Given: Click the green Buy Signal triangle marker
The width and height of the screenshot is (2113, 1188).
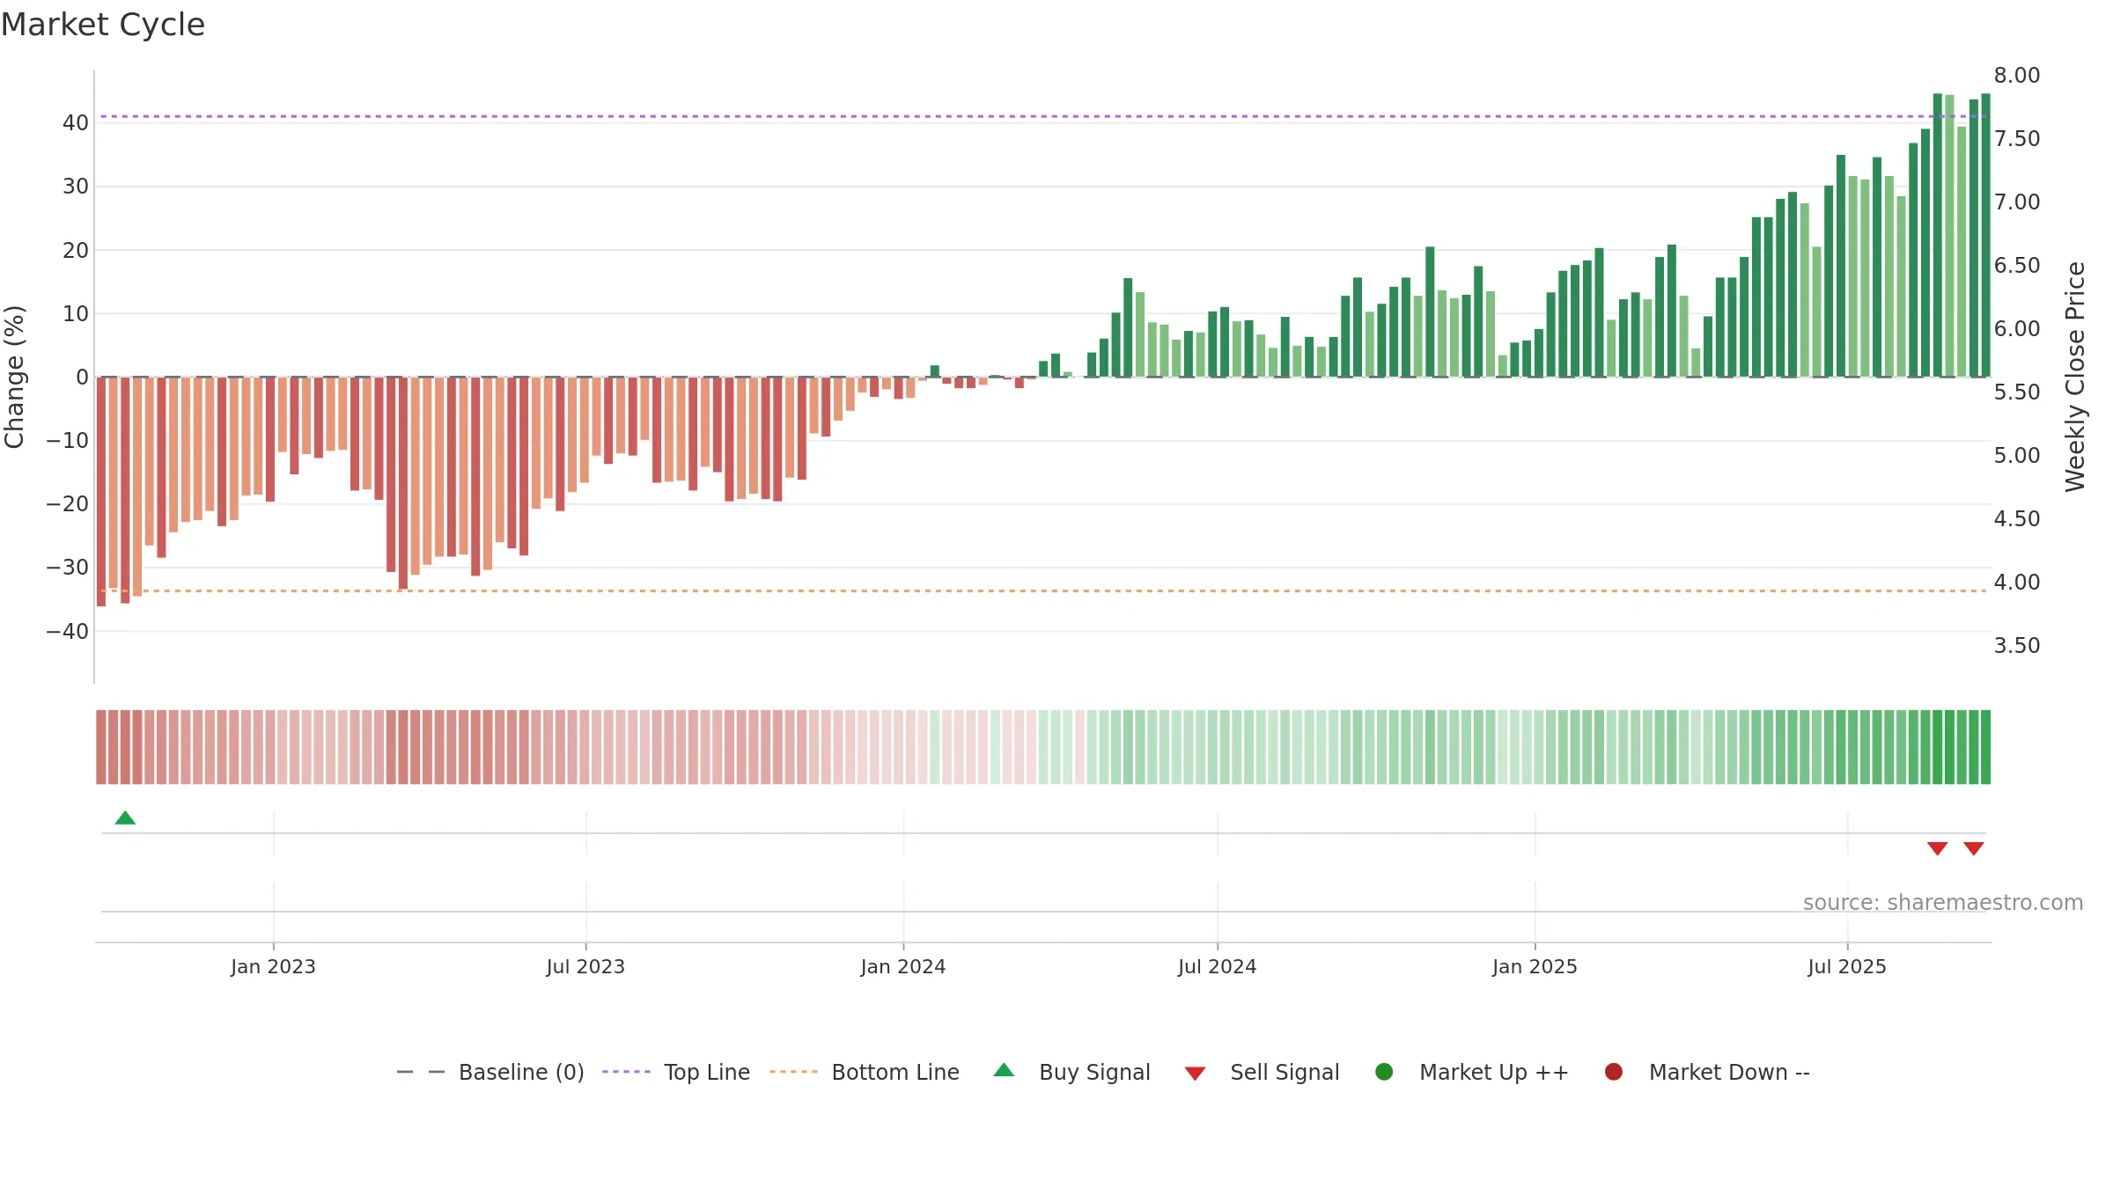Looking at the screenshot, I should click(125, 818).
